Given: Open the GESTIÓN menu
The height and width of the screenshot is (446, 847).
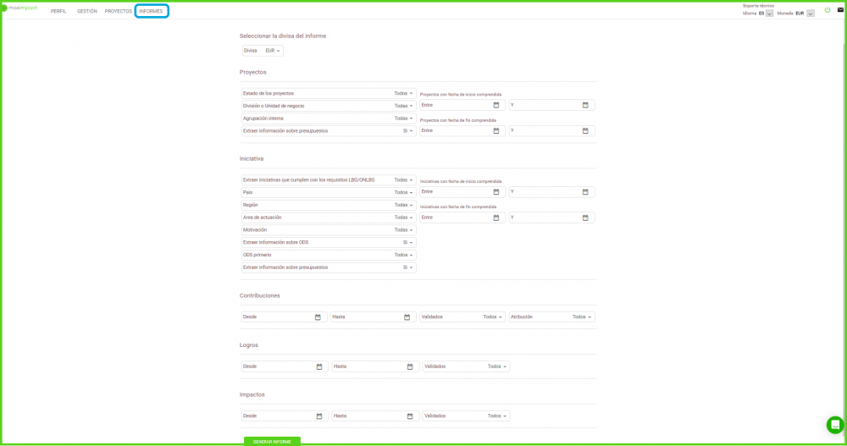Looking at the screenshot, I should (x=86, y=11).
